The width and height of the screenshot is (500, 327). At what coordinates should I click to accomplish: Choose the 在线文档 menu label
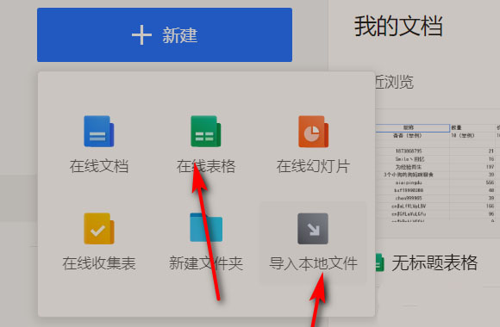point(99,166)
